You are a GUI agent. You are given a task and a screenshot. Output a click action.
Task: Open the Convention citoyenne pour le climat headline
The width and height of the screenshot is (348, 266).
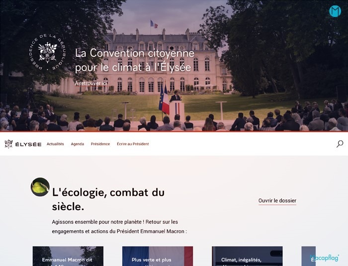click(135, 60)
